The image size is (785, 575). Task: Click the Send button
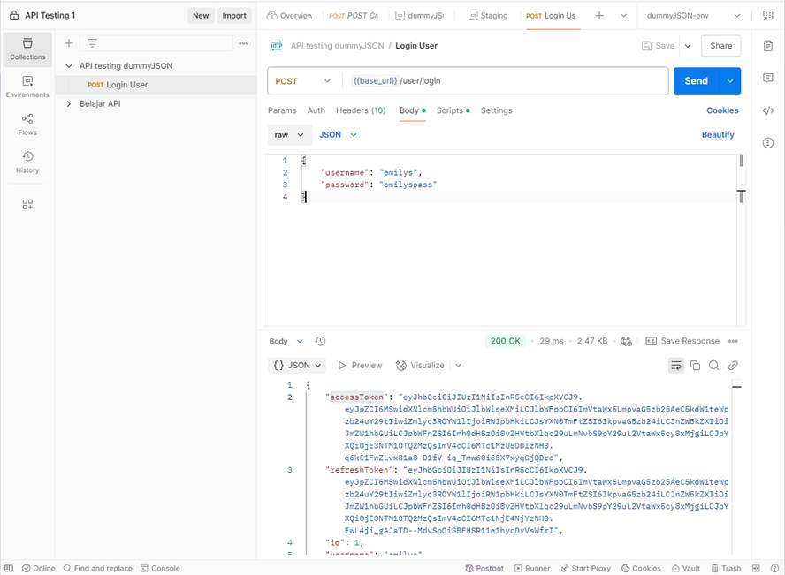point(696,81)
